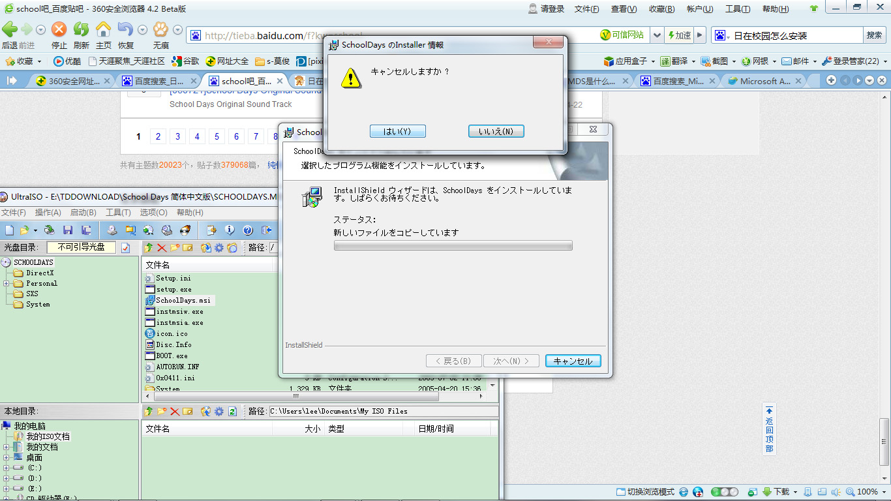Click the 搜索 search button

(x=874, y=35)
